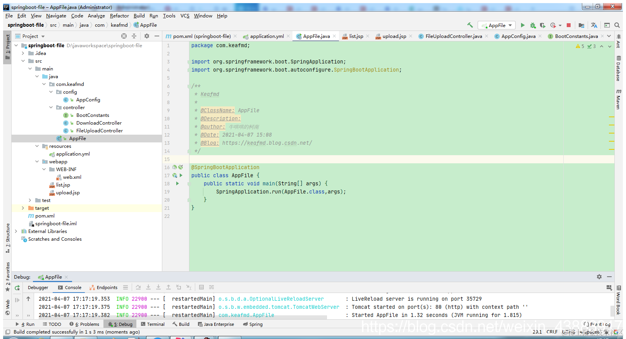The image size is (626, 339).
Task: Stop the running application (red square)
Action: click(569, 25)
